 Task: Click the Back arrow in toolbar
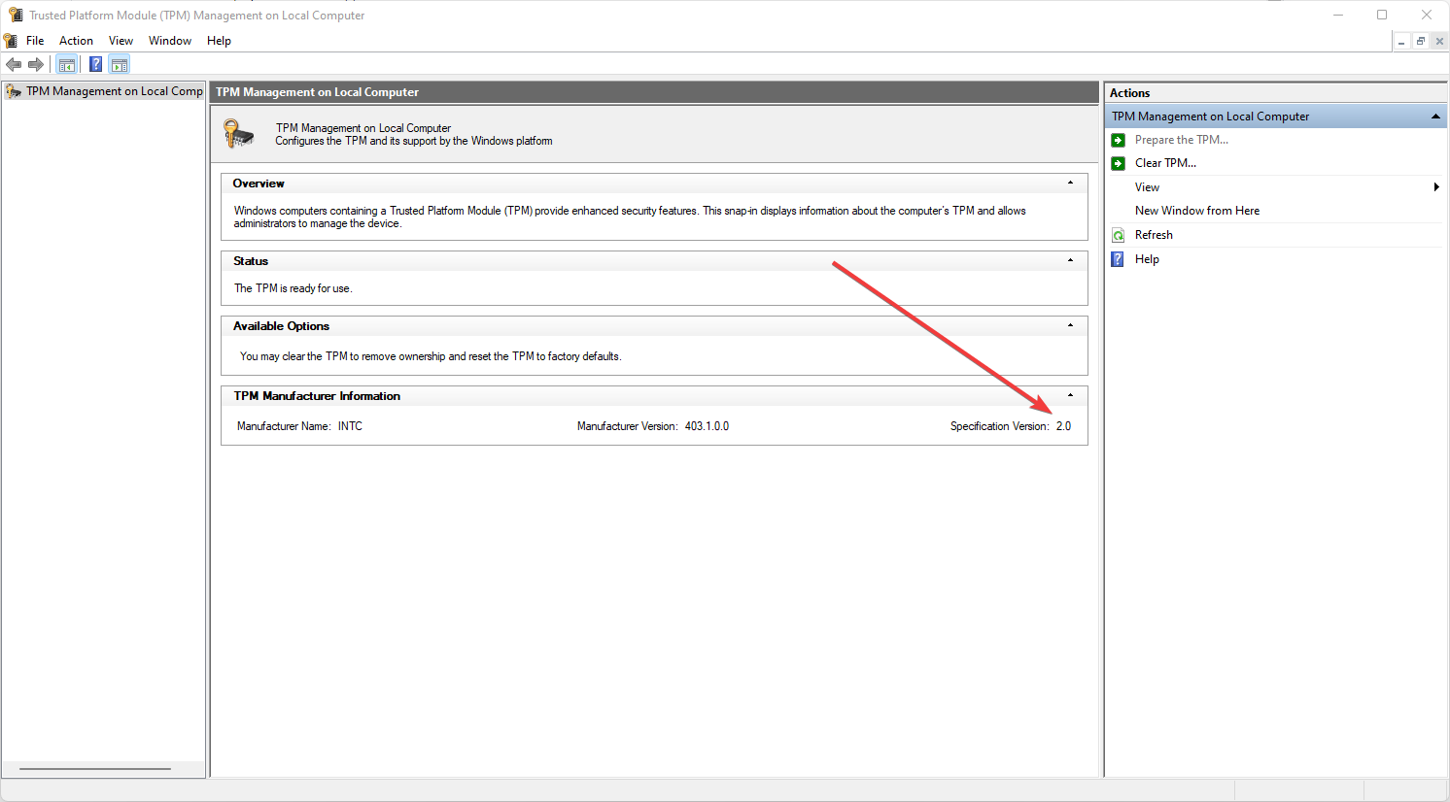tap(14, 65)
